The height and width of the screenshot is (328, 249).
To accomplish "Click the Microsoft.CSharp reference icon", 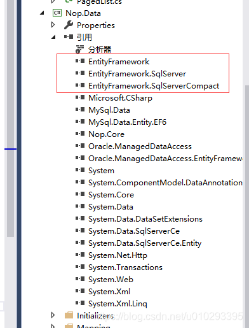I will click(80, 97).
